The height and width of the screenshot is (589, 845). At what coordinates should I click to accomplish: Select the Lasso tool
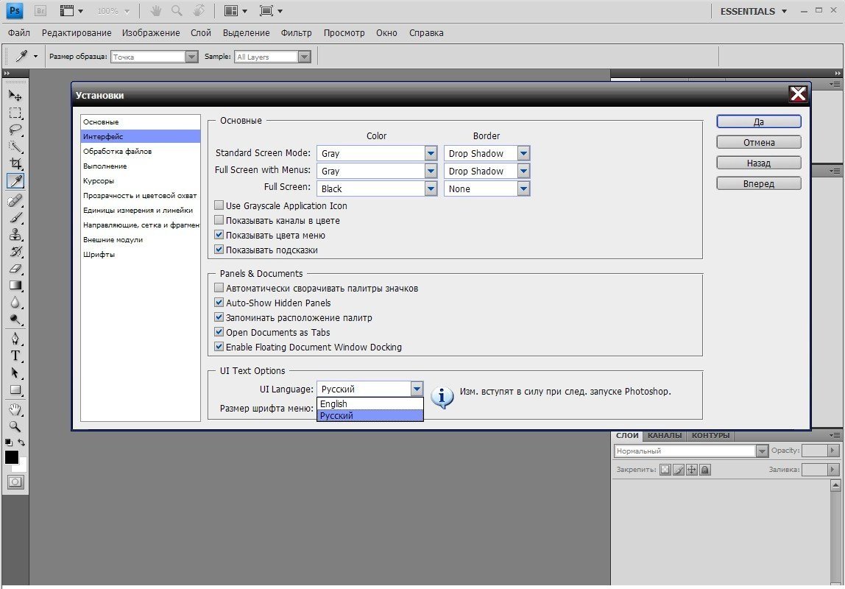(15, 130)
